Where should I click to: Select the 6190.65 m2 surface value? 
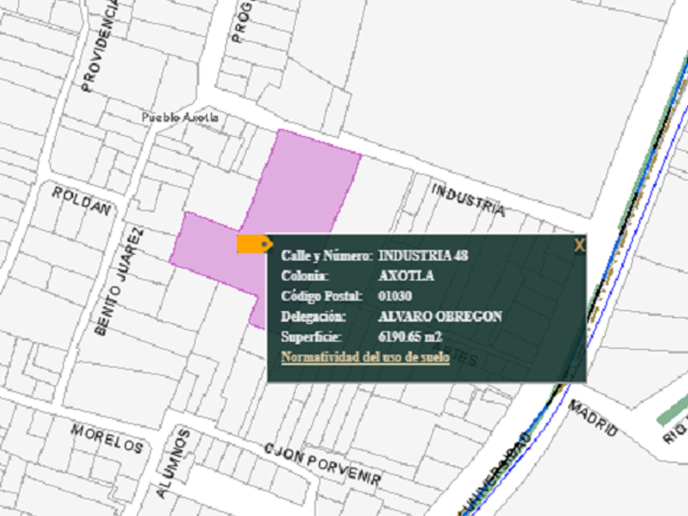[x=410, y=337]
